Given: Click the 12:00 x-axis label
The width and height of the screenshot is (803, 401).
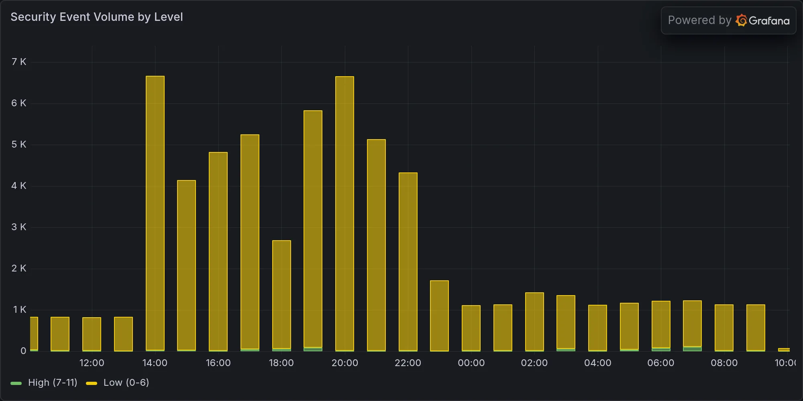Looking at the screenshot, I should point(92,363).
